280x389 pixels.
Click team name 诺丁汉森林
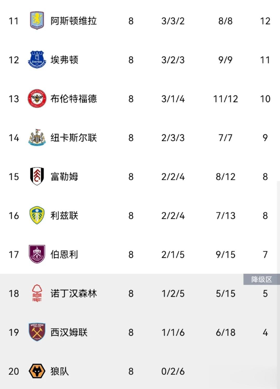pos(73,294)
